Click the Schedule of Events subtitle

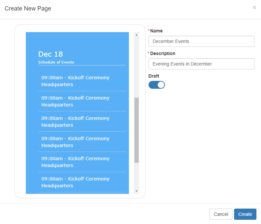pos(56,62)
